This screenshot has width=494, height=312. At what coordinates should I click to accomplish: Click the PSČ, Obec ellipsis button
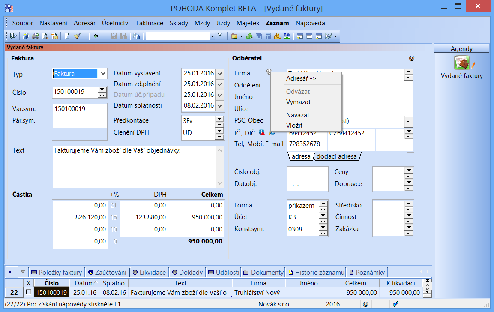click(409, 121)
